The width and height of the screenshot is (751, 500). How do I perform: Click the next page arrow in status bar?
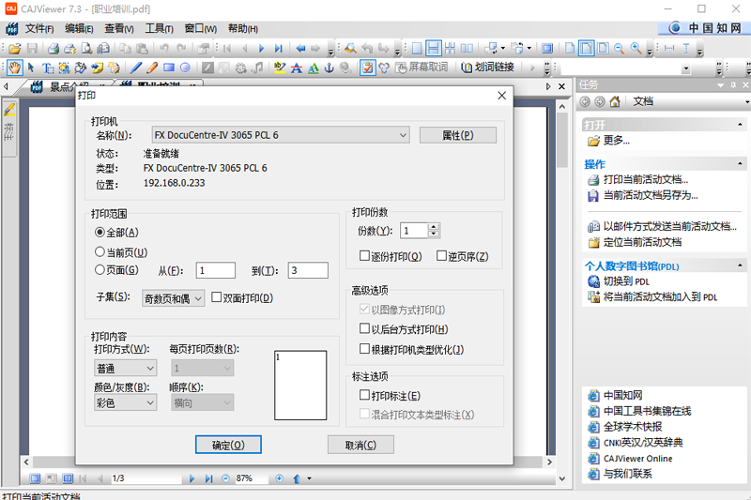pos(192,478)
